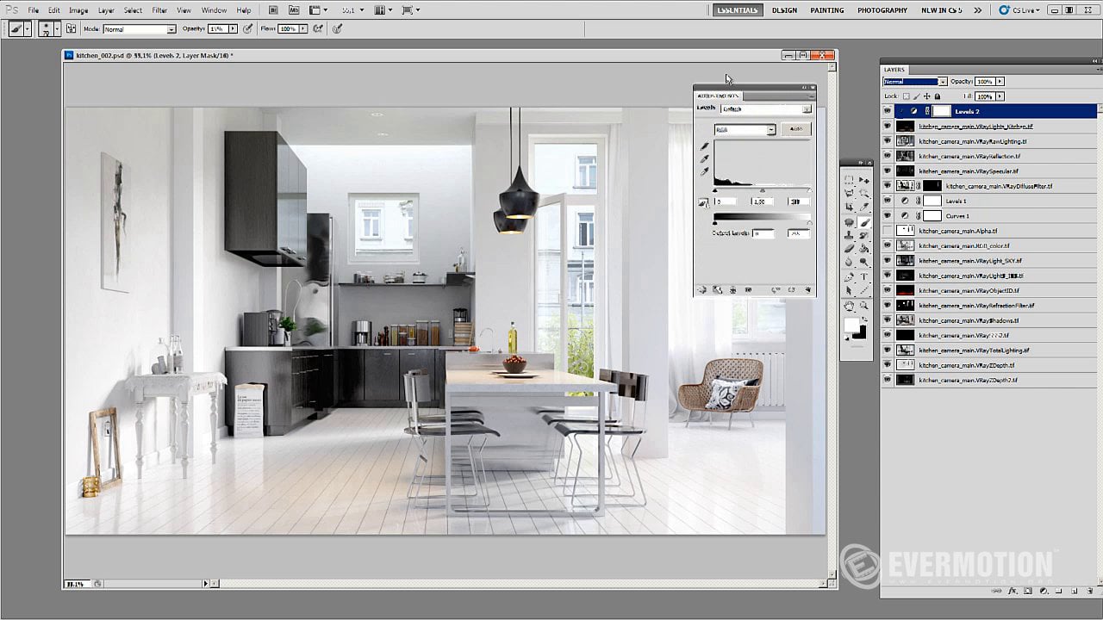Select the Rectangular Marquee tool
This screenshot has width=1103, height=620.
[850, 180]
